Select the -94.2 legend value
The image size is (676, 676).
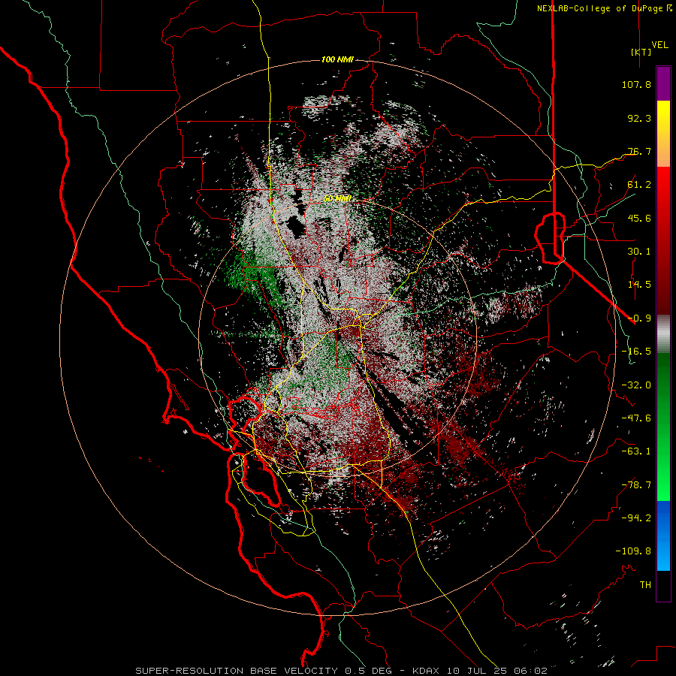[636, 518]
